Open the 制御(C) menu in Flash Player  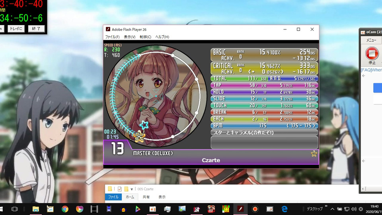tap(146, 37)
